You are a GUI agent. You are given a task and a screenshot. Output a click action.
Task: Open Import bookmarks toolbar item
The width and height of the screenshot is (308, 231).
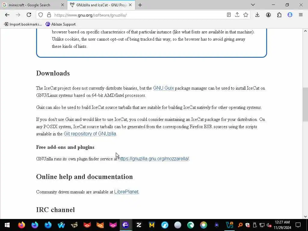[x=23, y=24]
